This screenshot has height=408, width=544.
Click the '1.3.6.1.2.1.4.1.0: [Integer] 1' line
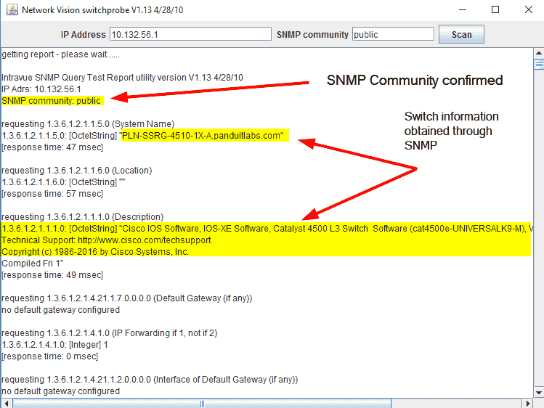(54, 345)
